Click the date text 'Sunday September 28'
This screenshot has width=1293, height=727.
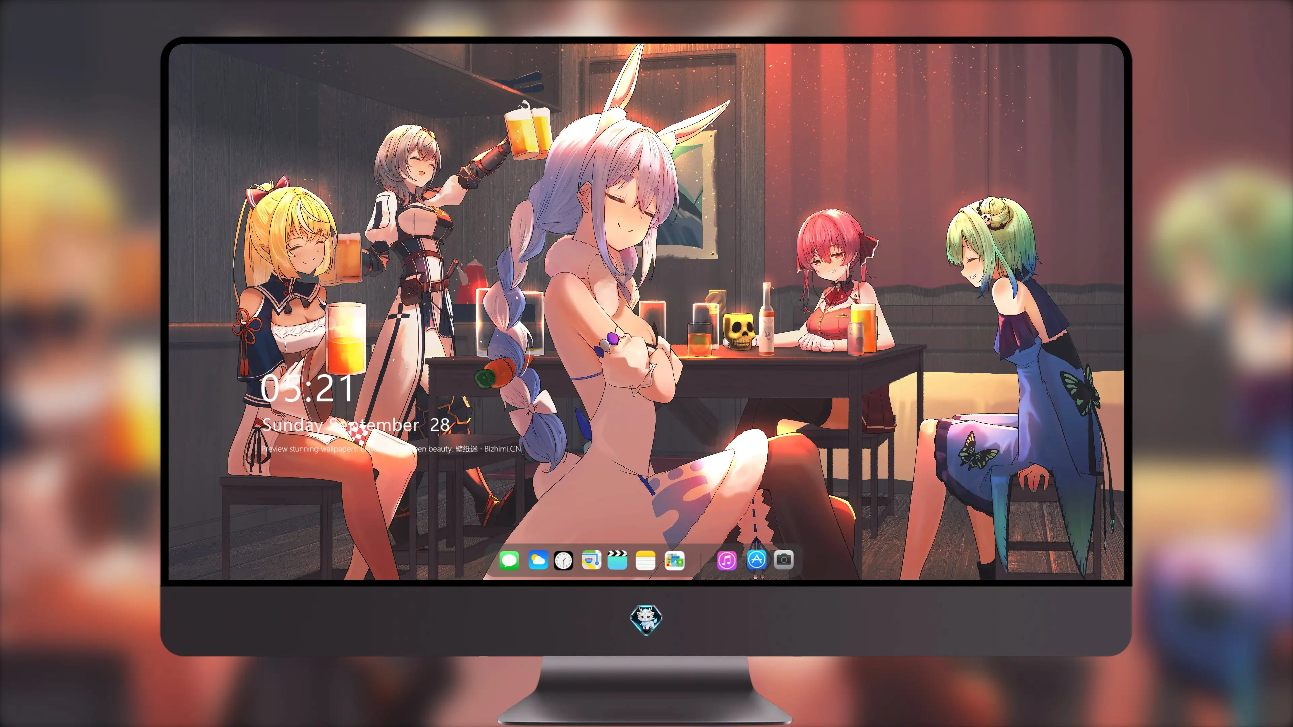[356, 425]
